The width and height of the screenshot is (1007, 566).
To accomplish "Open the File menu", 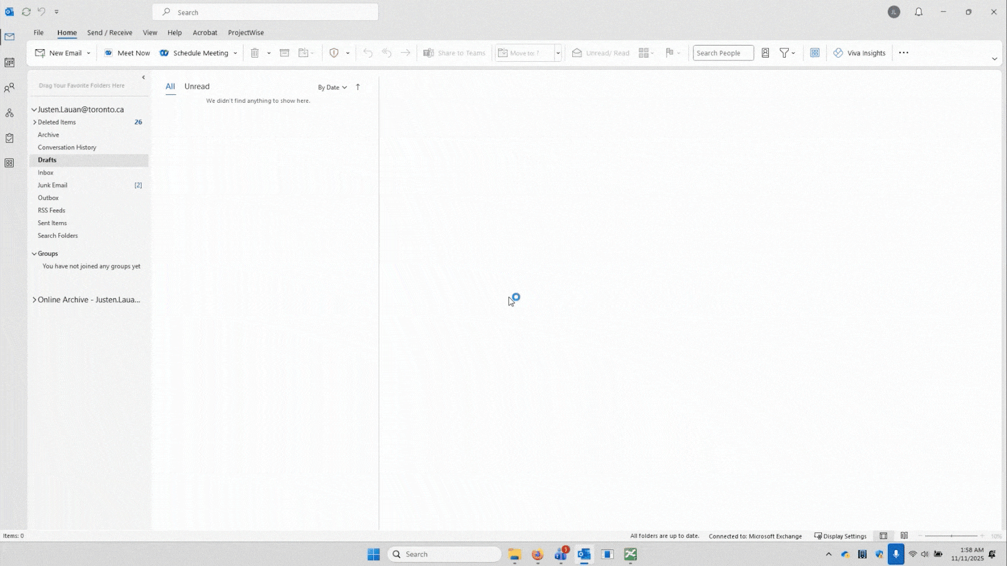I will 38,32.
